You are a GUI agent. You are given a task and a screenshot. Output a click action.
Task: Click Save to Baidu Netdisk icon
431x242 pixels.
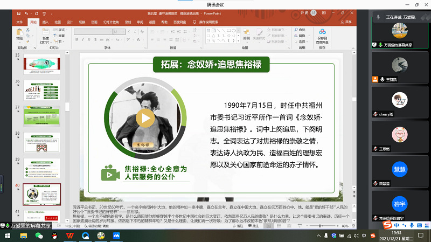click(322, 36)
